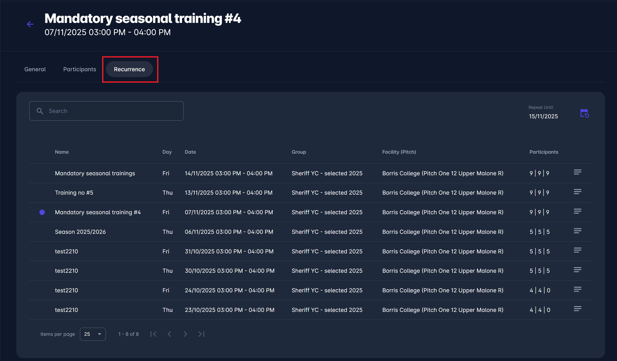The height and width of the screenshot is (361, 617).
Task: Open row menu for Training no #5
Action: (x=577, y=192)
